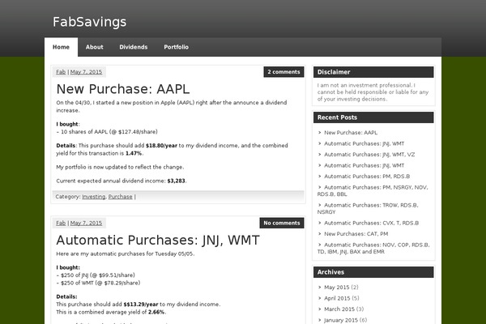Open the About page tab

[94, 47]
